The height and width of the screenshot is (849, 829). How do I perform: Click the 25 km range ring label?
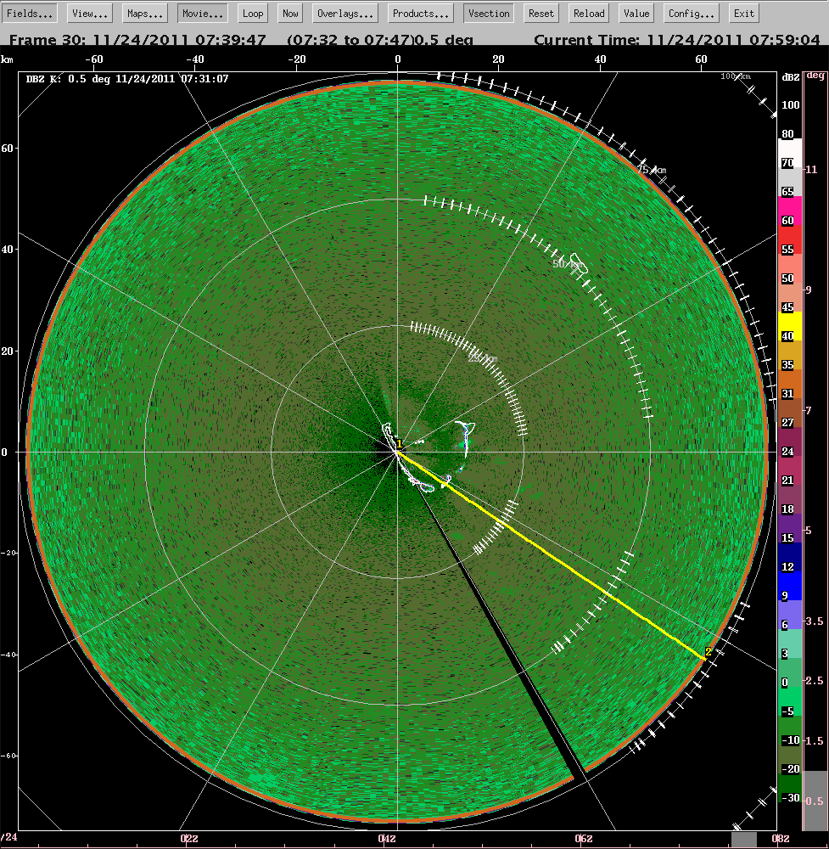click(482, 358)
